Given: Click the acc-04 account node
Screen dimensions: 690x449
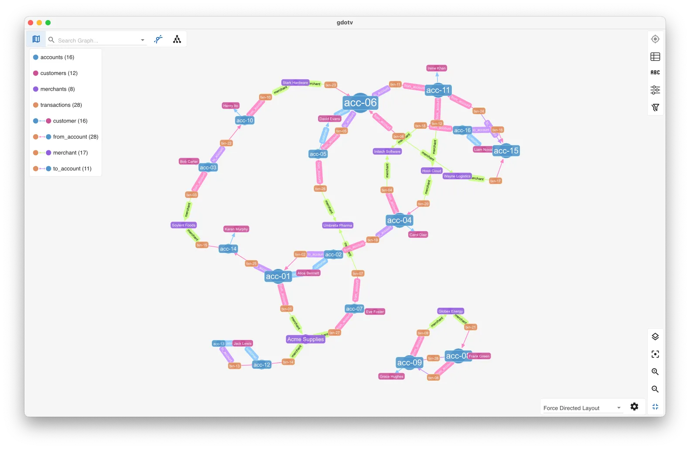Looking at the screenshot, I should coord(399,220).
